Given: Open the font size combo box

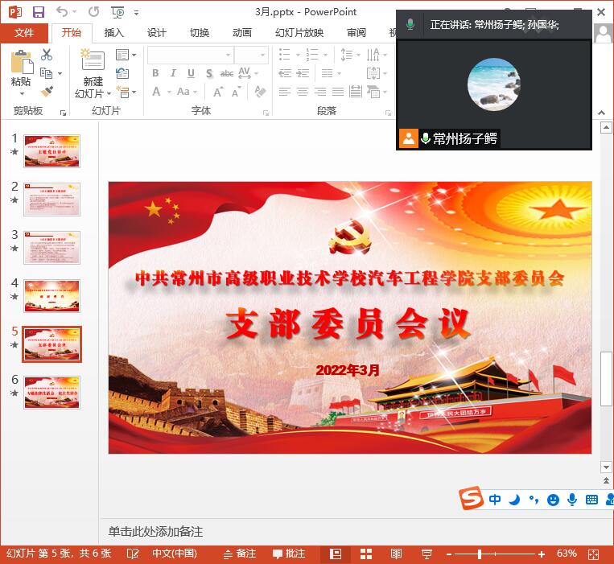Looking at the screenshot, I should pos(251,55).
